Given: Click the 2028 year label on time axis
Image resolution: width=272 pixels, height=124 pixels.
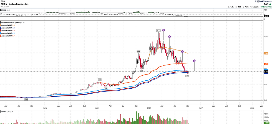Looking at the screenshot, I should tap(252, 108).
